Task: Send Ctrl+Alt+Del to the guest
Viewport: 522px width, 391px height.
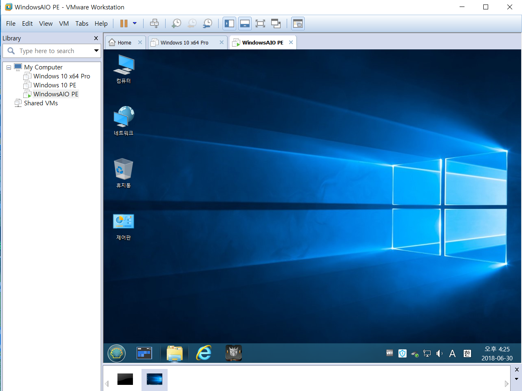Action: point(154,24)
